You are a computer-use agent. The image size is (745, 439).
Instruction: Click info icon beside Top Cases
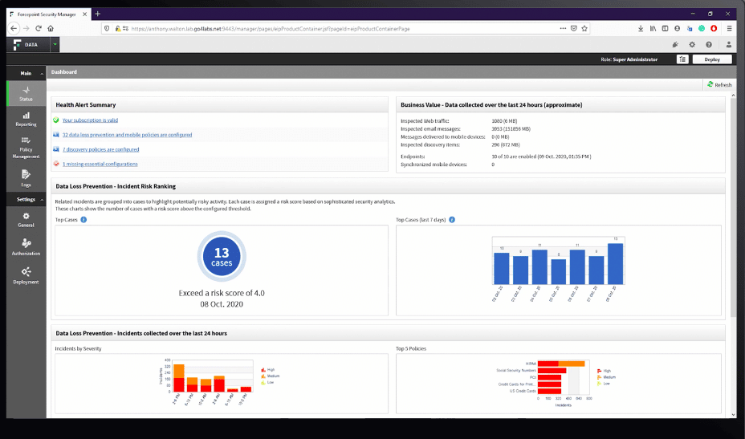(83, 220)
